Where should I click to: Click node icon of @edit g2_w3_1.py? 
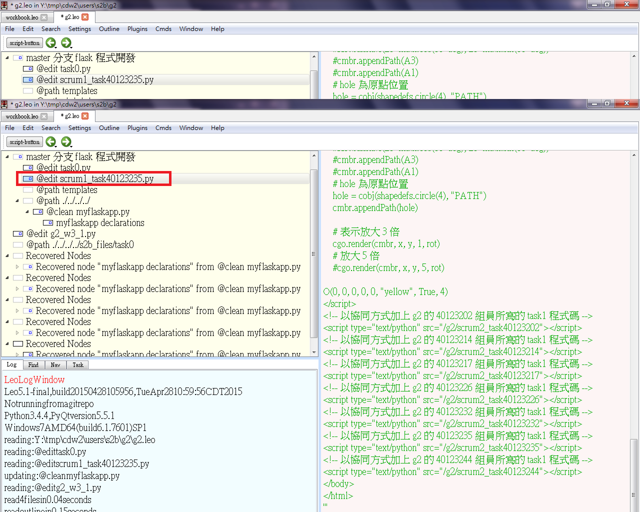pos(18,234)
